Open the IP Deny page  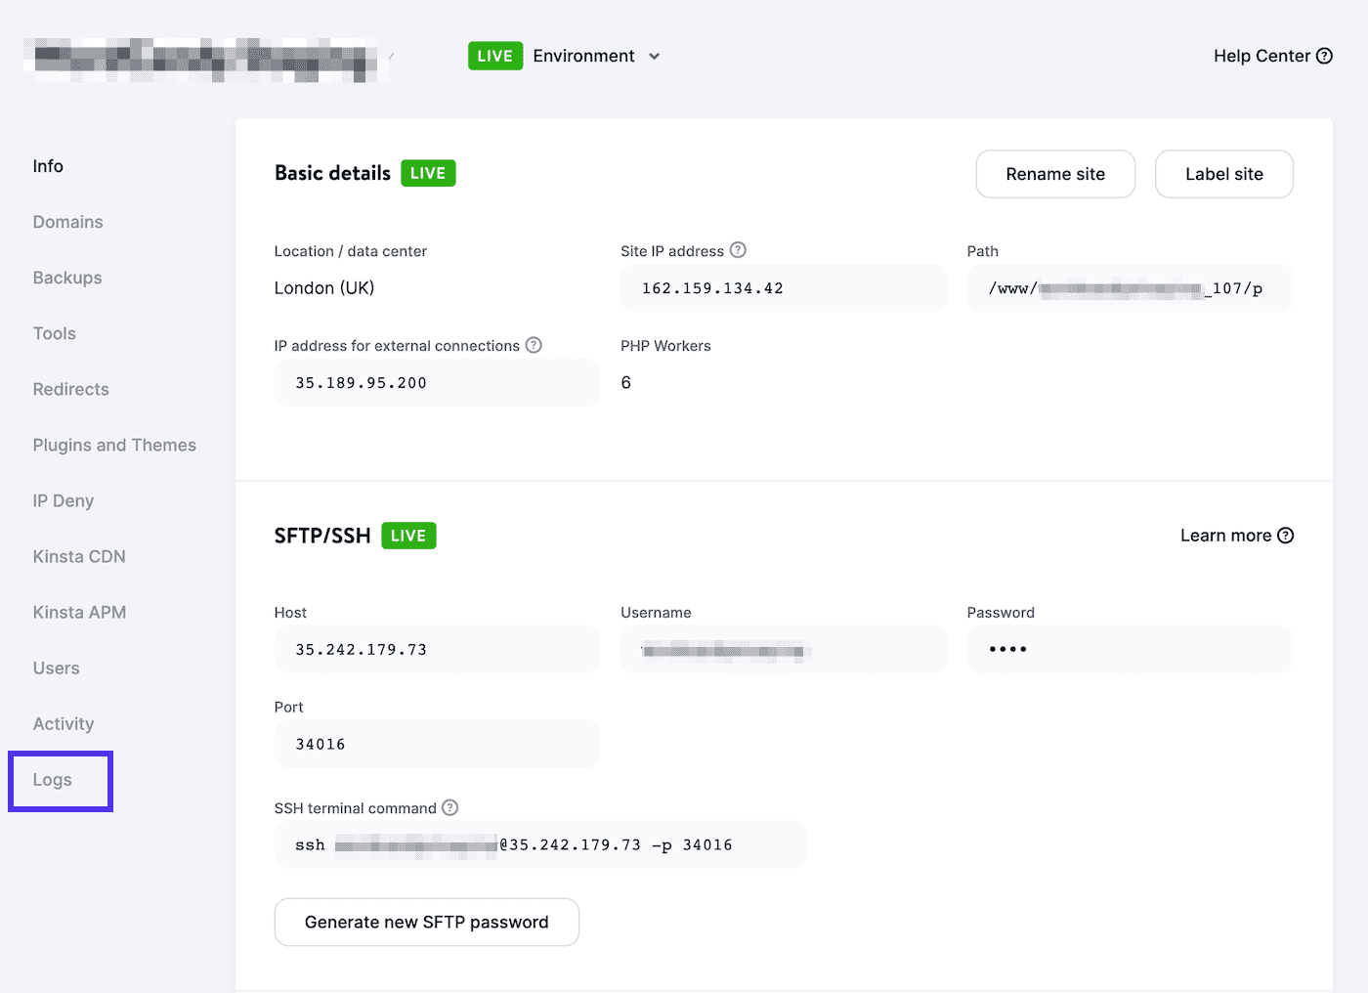[x=63, y=500]
